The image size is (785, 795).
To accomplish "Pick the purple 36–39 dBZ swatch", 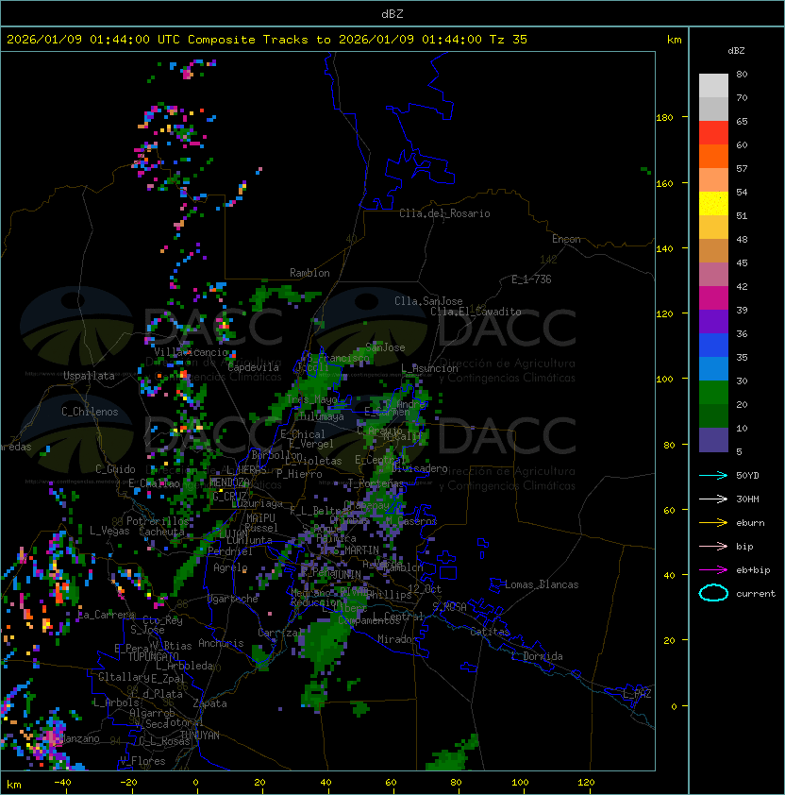I will [x=713, y=321].
